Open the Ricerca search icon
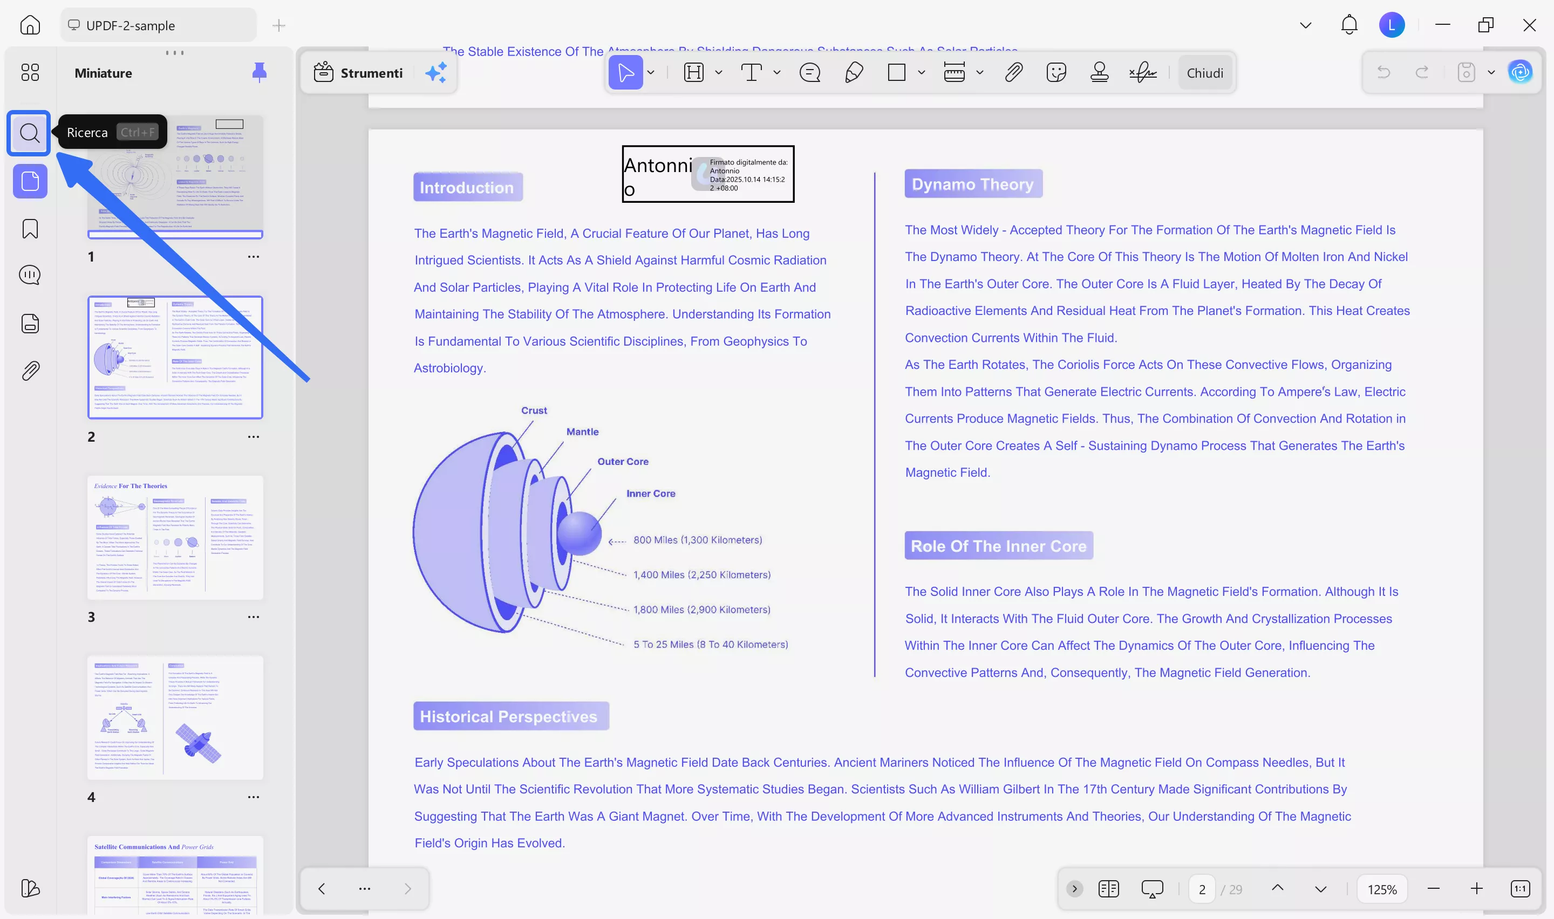Viewport: 1554px width, 919px height. click(x=29, y=133)
